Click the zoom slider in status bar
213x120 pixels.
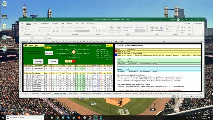[x=191, y=96]
